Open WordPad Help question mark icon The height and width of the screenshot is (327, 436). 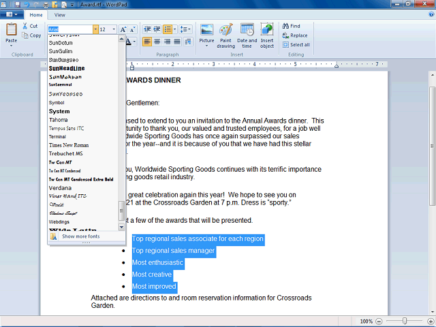(431, 14)
